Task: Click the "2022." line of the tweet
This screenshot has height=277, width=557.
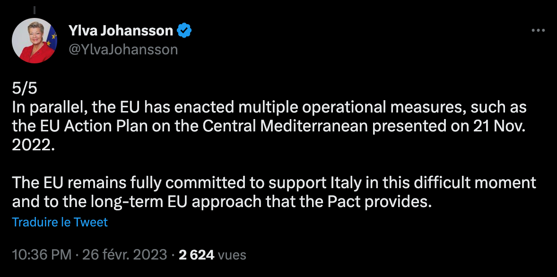Action: pyautogui.click(x=34, y=144)
